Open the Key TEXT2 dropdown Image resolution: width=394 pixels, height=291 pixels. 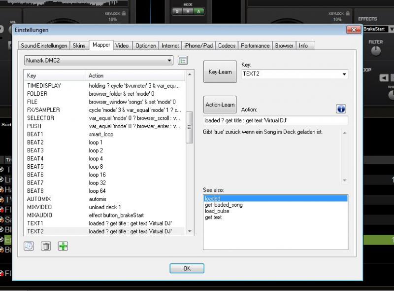tap(295, 74)
